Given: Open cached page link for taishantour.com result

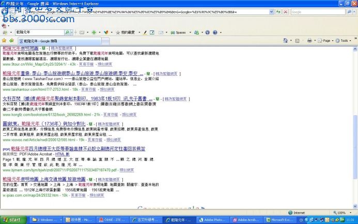Looking at the screenshot, I should [88, 89].
